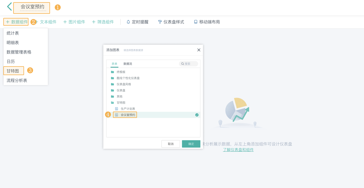Click the open folder icon beside 甘特图
Screen dimensions: 364x188
click(x=112, y=103)
